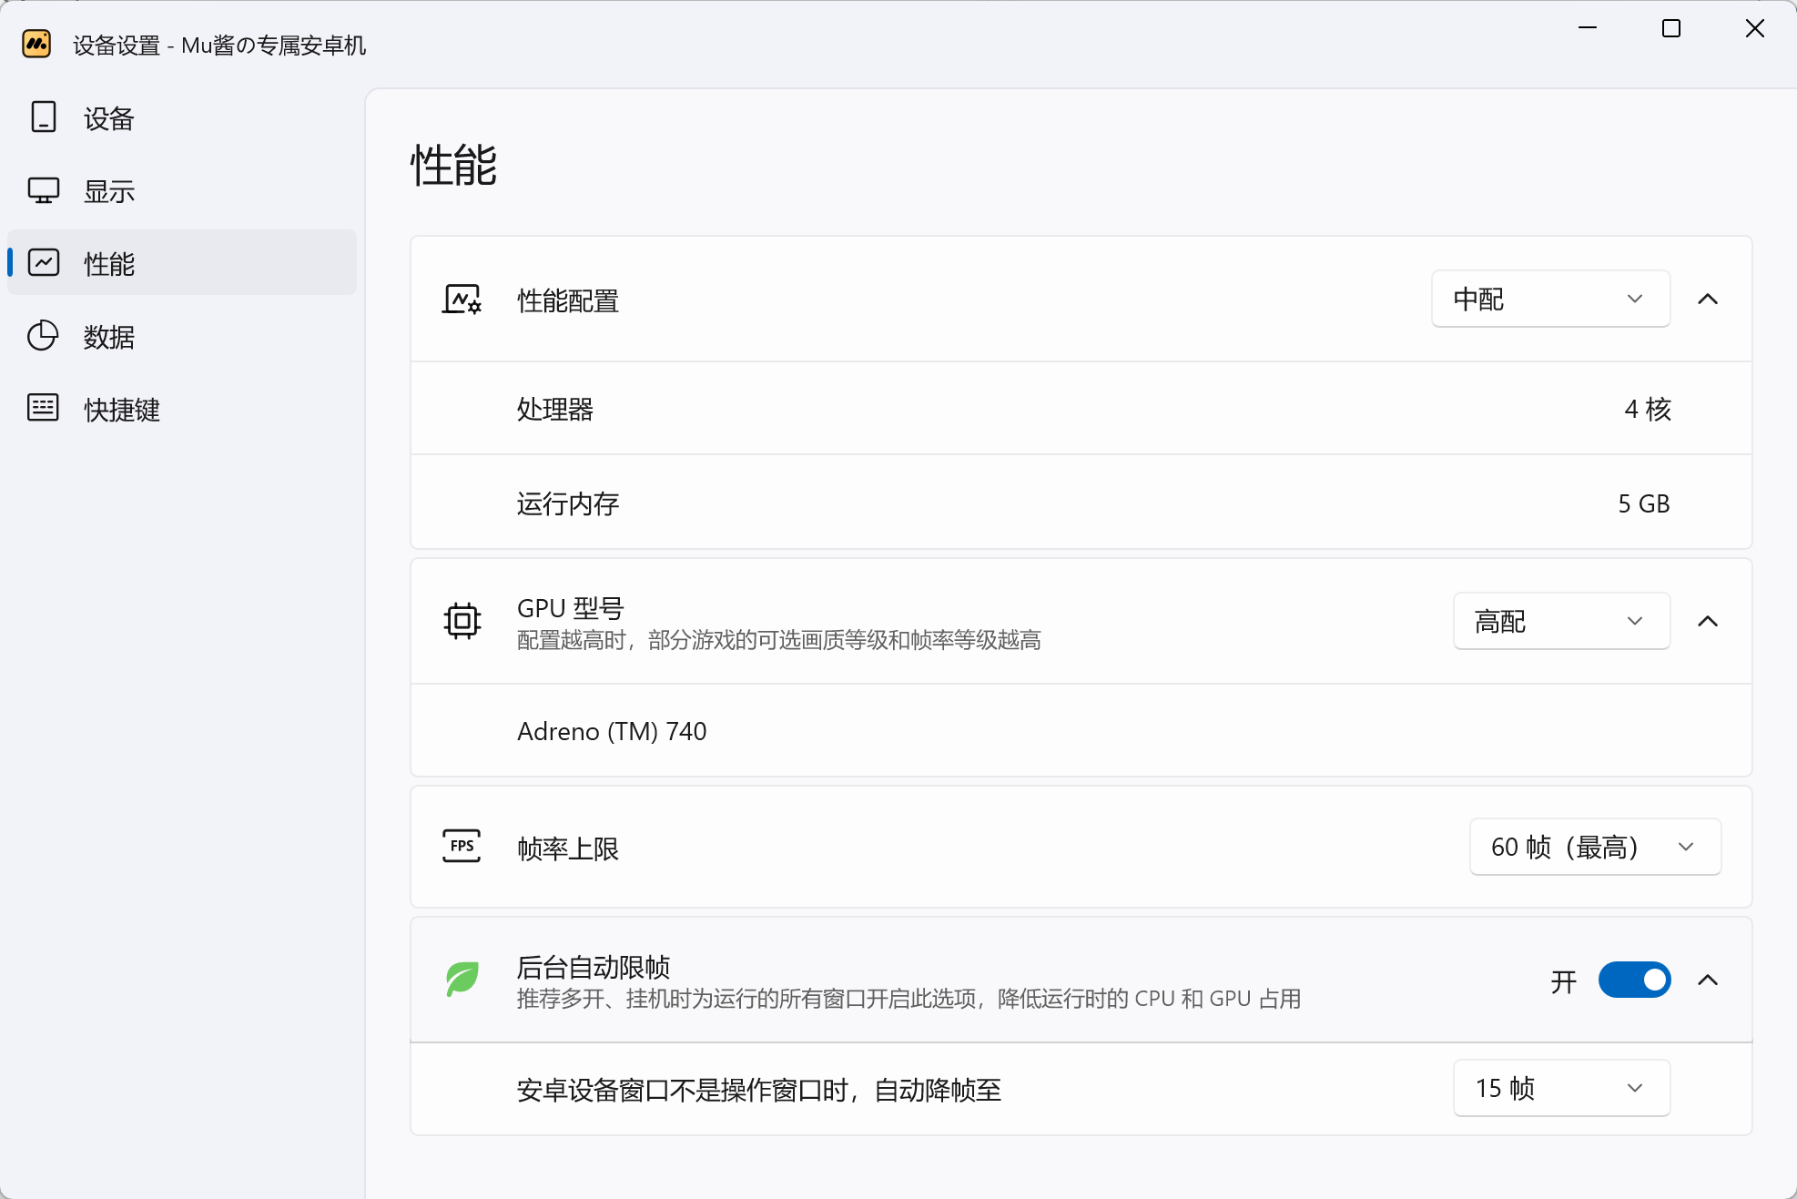Click the FPS frame-rate icon
The height and width of the screenshot is (1199, 1797).
click(x=462, y=847)
